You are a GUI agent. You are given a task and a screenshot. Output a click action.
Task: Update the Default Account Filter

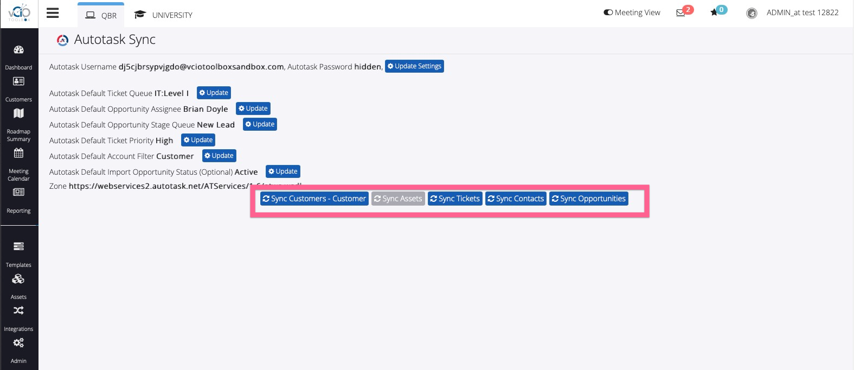[x=219, y=156]
